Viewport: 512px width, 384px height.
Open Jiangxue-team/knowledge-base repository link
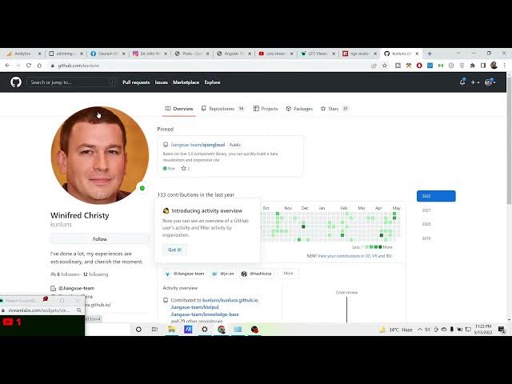[x=205, y=314]
